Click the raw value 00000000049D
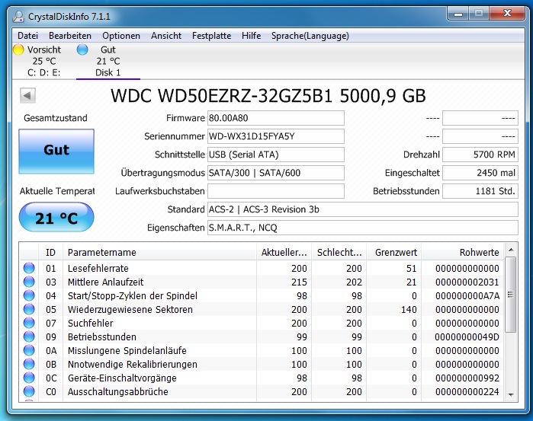The height and width of the screenshot is (421, 533). 467,336
